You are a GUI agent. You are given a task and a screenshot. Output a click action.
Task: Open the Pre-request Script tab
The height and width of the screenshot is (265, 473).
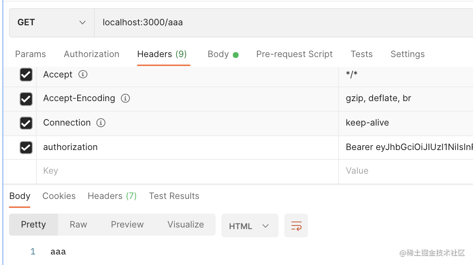[x=295, y=54]
